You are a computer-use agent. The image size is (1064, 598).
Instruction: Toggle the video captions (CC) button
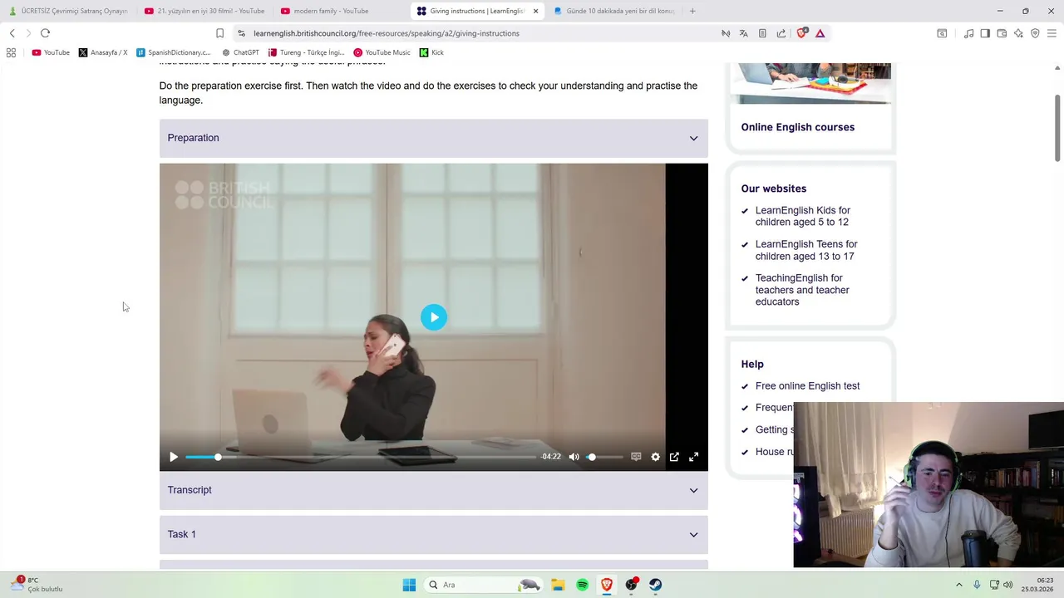(x=636, y=457)
